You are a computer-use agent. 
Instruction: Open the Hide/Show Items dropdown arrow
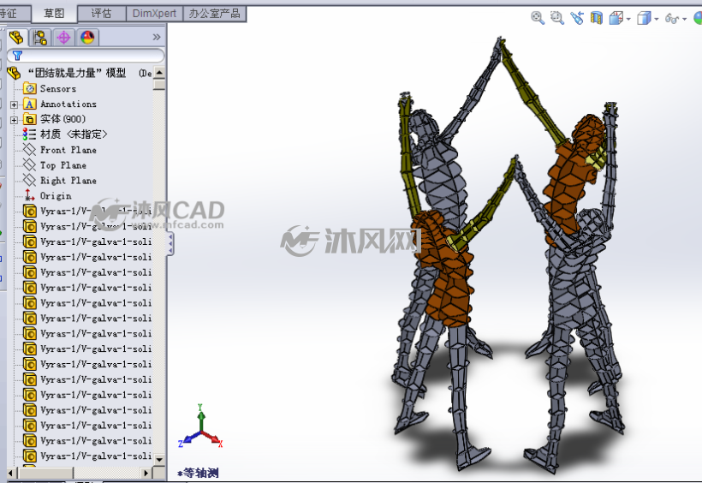click(x=684, y=19)
